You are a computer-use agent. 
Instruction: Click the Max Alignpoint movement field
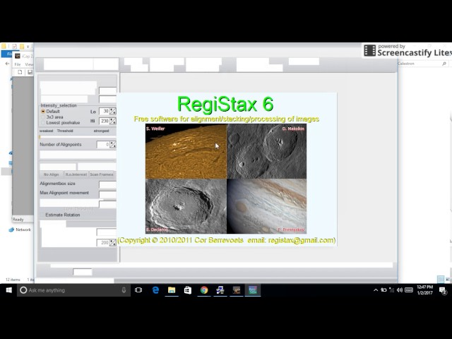pyautogui.click(x=107, y=195)
